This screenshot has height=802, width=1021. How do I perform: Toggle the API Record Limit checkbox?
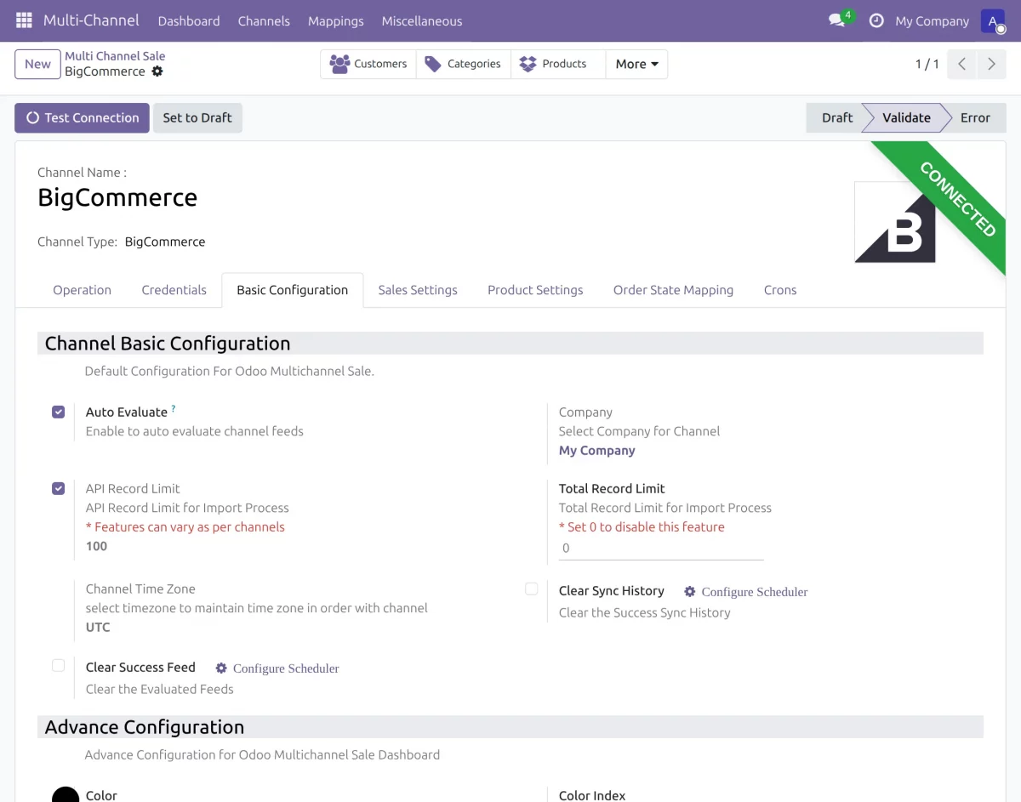(58, 488)
